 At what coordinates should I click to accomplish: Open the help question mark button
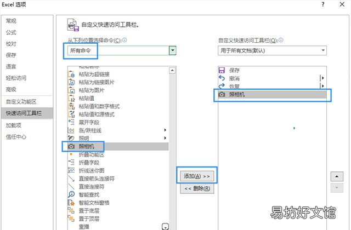323,4
